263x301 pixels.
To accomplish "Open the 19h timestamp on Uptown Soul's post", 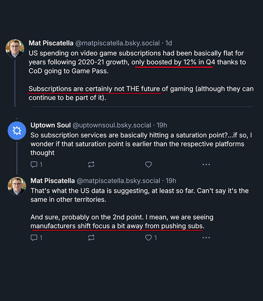I will click(x=161, y=125).
